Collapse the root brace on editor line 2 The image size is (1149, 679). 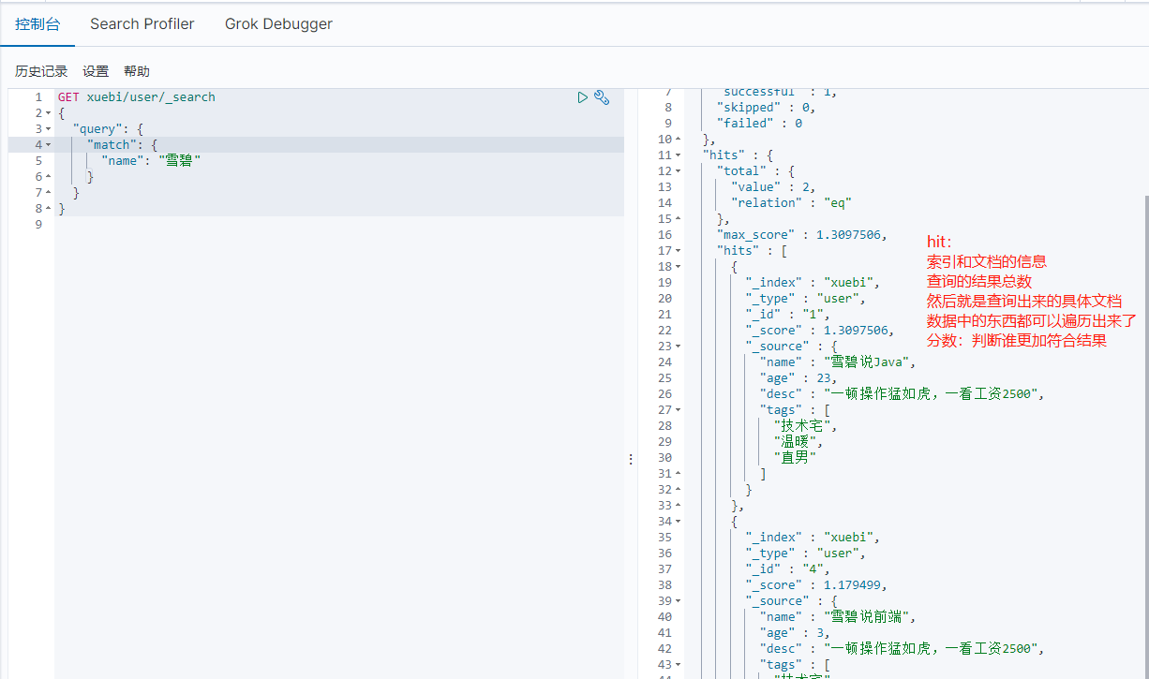pos(49,113)
